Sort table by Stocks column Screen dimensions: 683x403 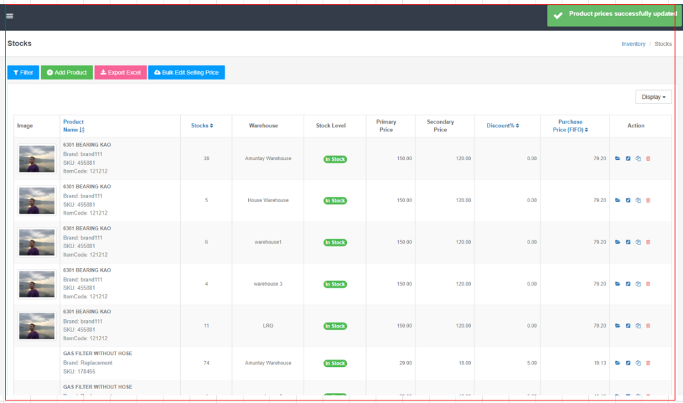click(202, 125)
